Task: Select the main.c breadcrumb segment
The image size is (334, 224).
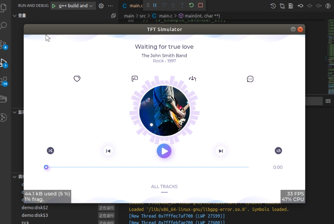Action: coord(162,16)
